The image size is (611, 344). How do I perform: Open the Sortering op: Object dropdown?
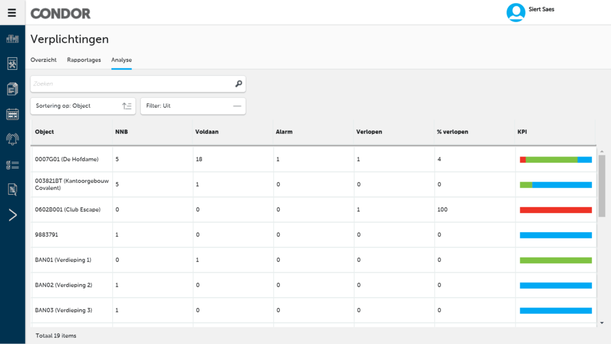83,106
